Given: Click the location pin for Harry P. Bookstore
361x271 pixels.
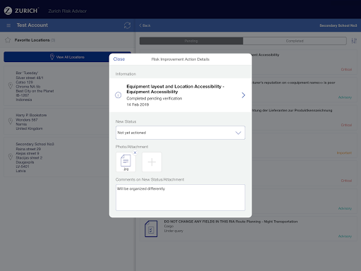Looking at the screenshot, I should pyautogui.click(x=11, y=121).
